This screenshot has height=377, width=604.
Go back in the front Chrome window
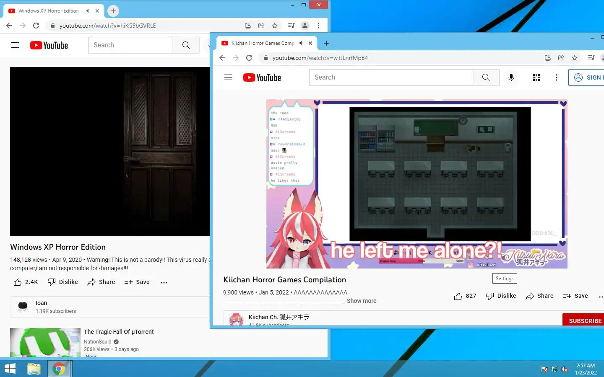tap(222, 58)
